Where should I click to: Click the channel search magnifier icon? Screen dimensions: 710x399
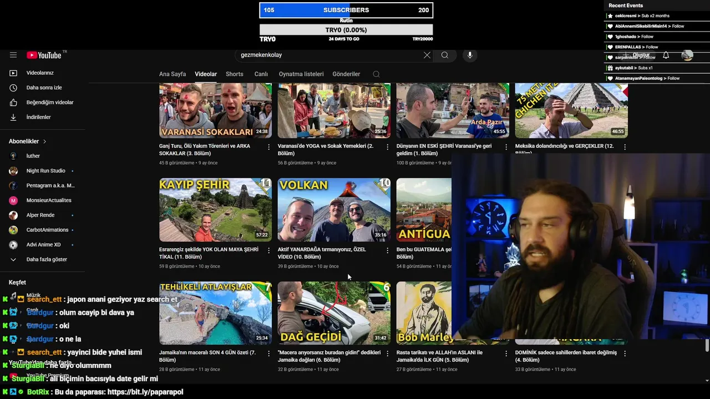(376, 74)
